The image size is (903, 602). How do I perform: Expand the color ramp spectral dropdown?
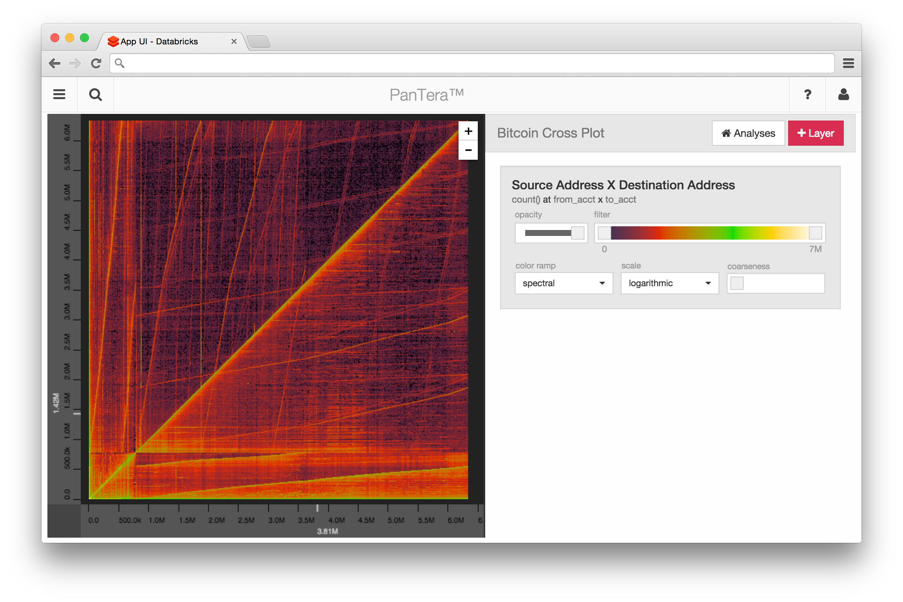pyautogui.click(x=563, y=283)
